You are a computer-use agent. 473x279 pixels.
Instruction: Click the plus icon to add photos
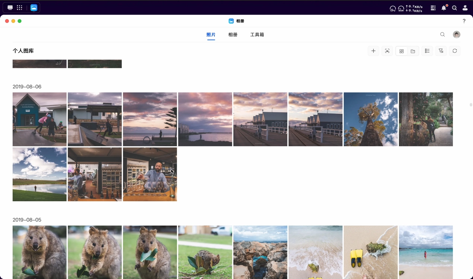pos(373,51)
